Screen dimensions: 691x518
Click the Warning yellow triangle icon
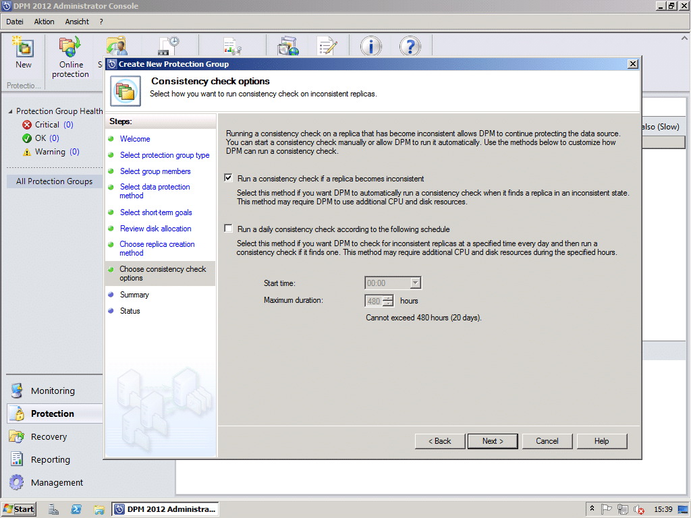pyautogui.click(x=27, y=152)
